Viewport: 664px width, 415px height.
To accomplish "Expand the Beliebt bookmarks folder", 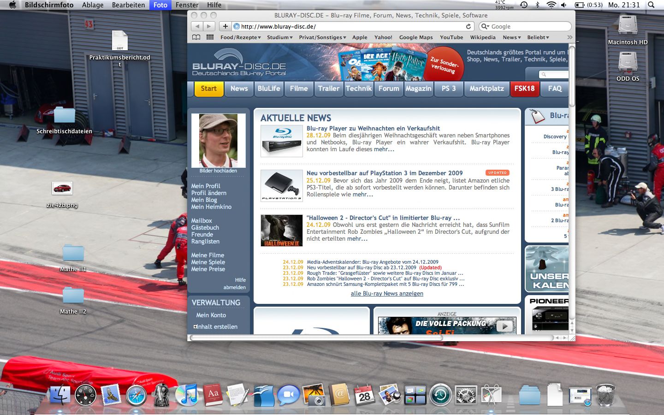I will [538, 37].
